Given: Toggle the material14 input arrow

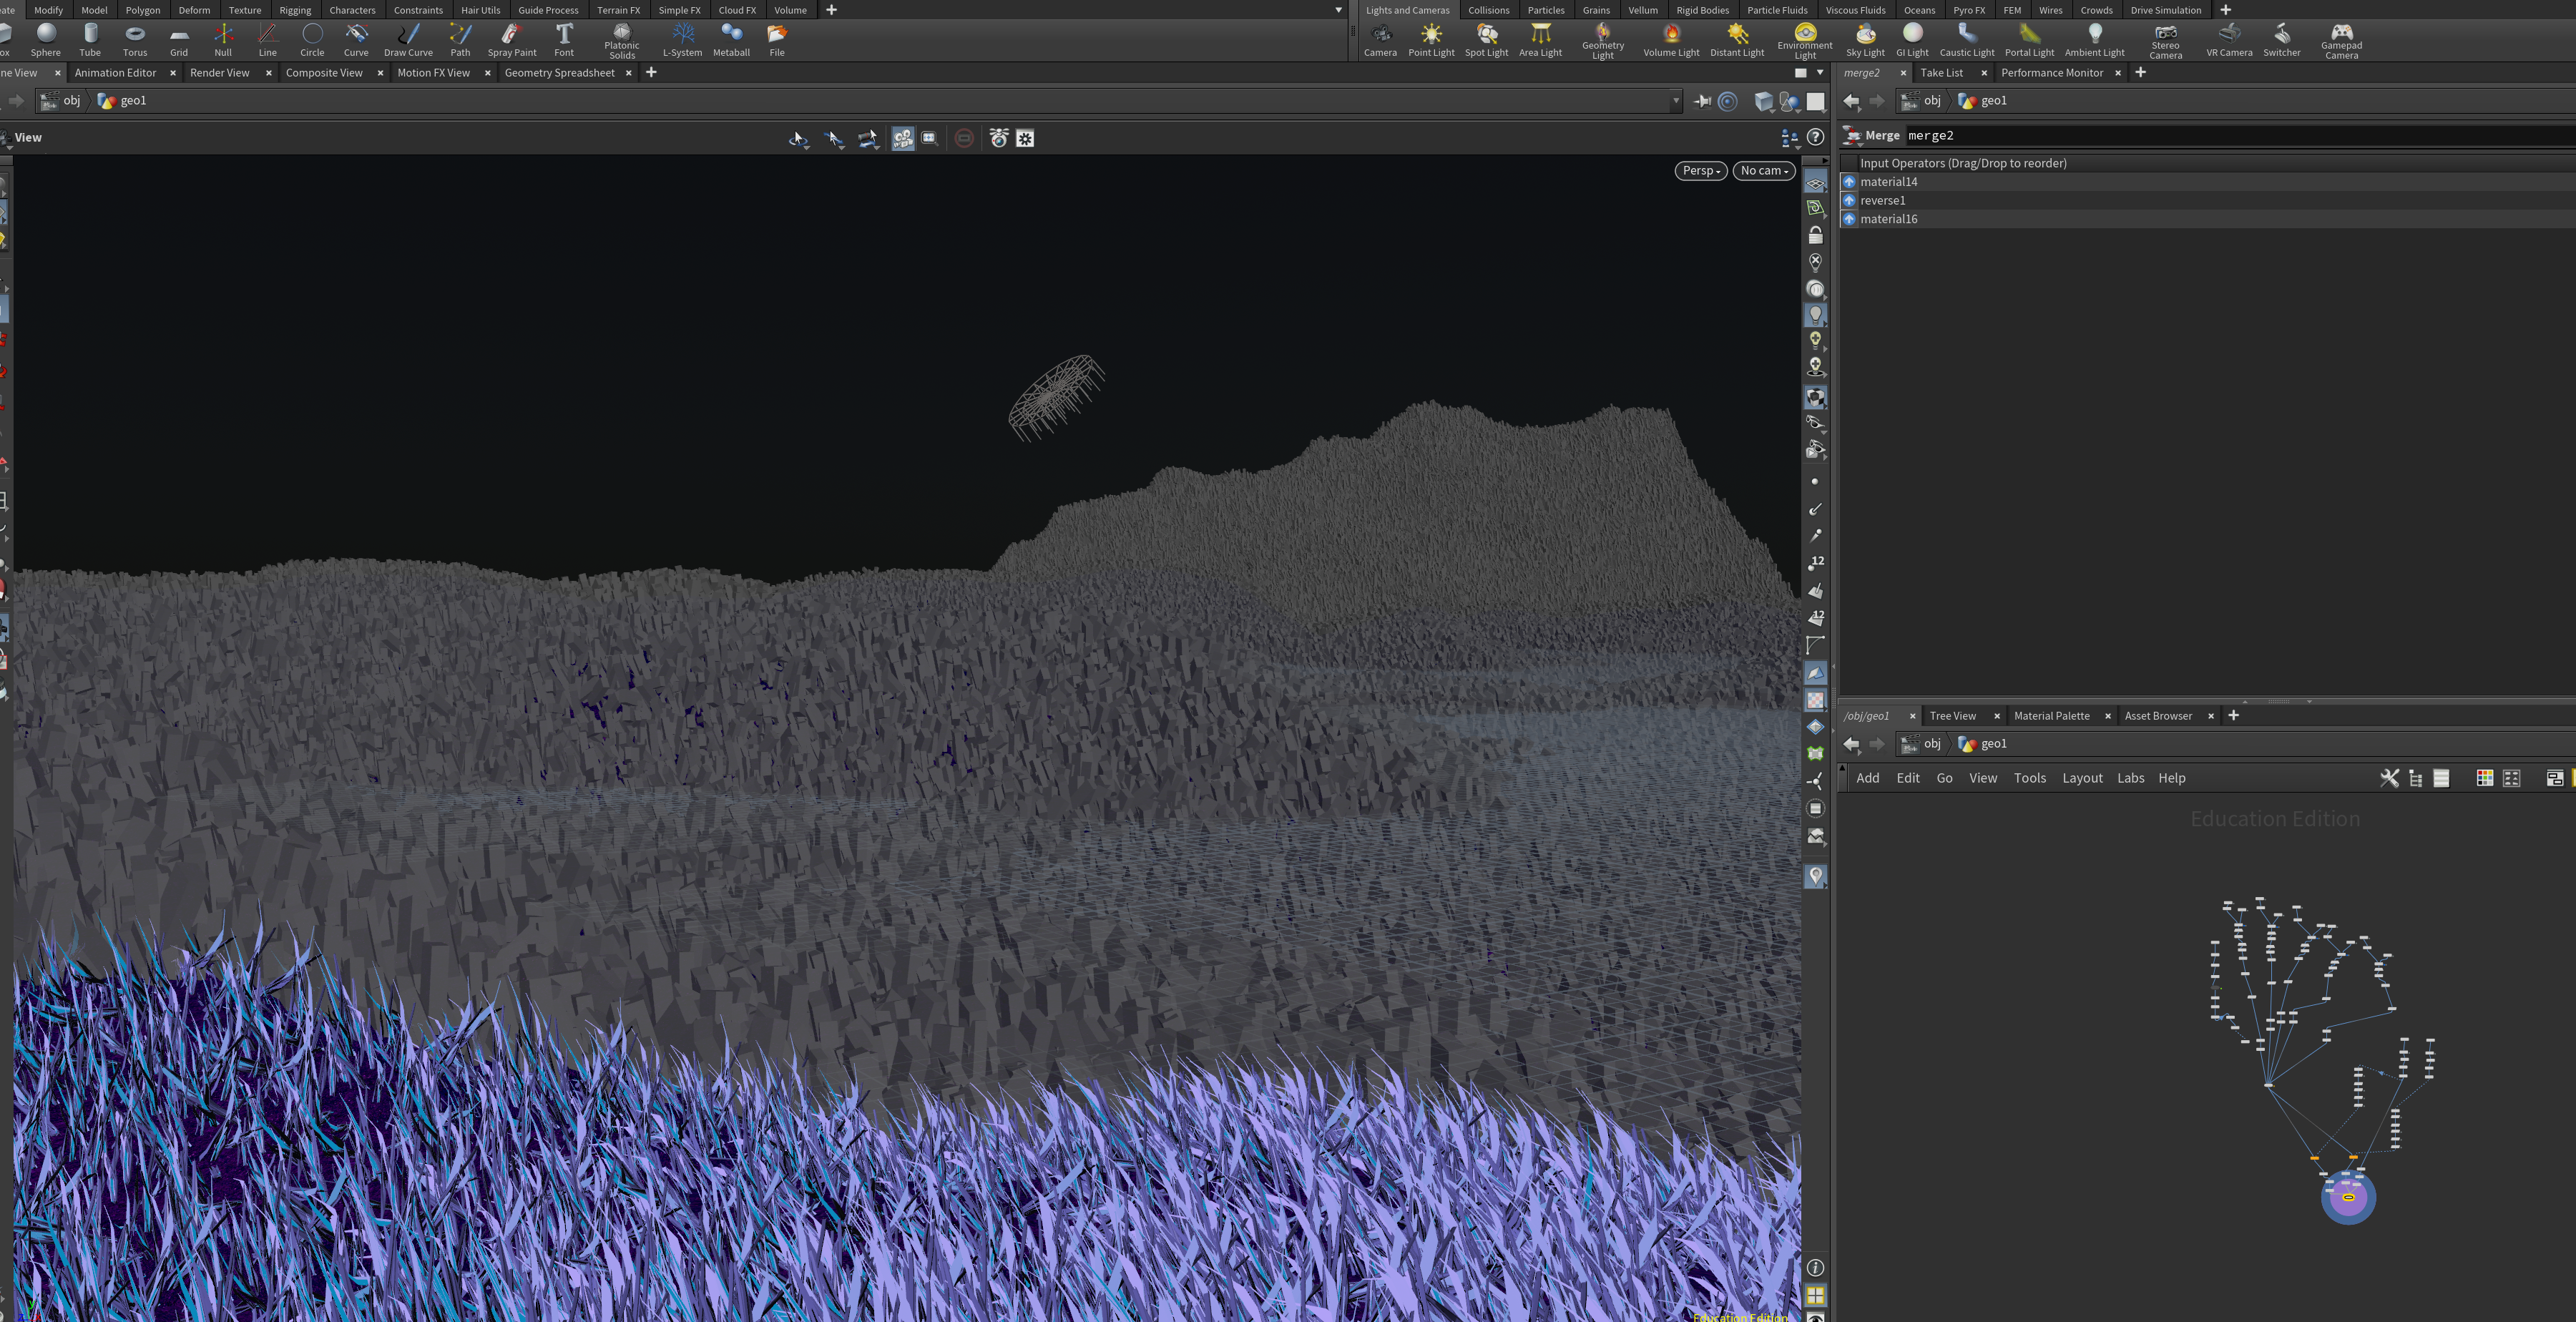Looking at the screenshot, I should click(1849, 182).
